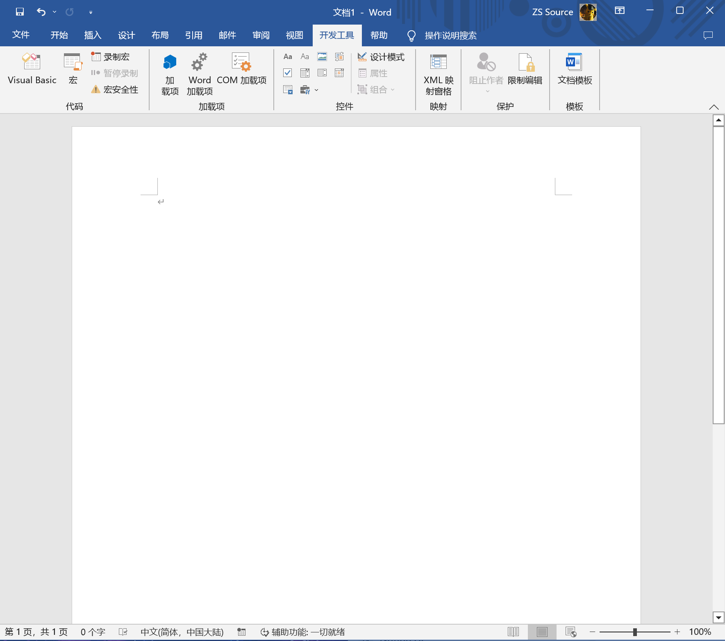Open 宏安全性 macro security settings

pyautogui.click(x=115, y=90)
